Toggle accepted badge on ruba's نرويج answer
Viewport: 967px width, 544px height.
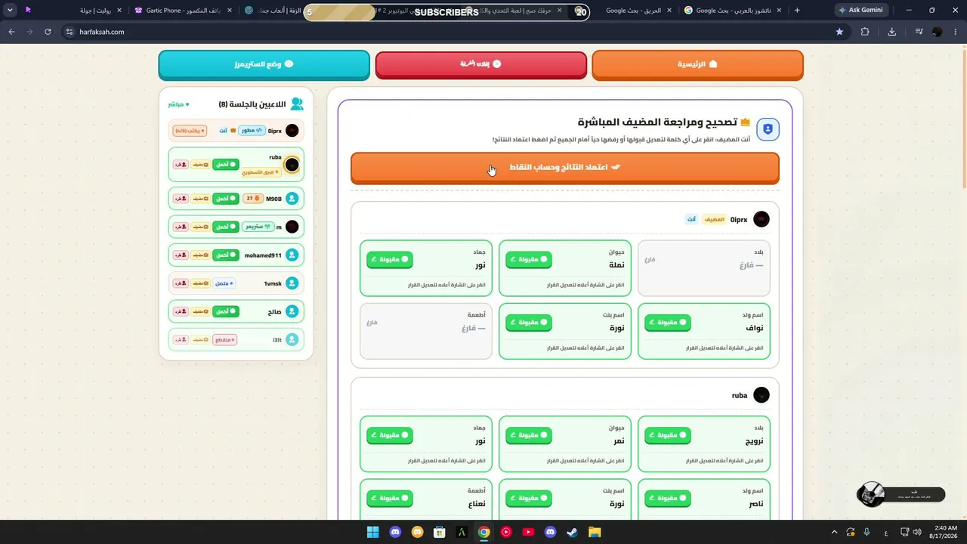coord(667,436)
